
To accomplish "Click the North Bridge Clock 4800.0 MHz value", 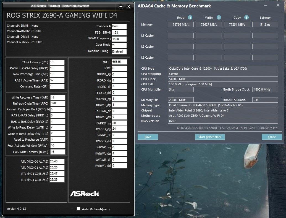I will pos(265,89).
